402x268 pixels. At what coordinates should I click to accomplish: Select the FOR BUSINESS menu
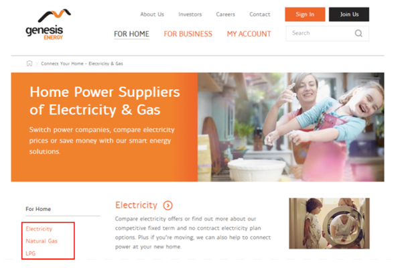click(x=188, y=34)
